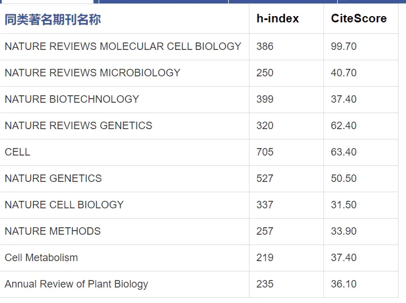Click the h-index column header
The image size is (406, 303).
[278, 19]
